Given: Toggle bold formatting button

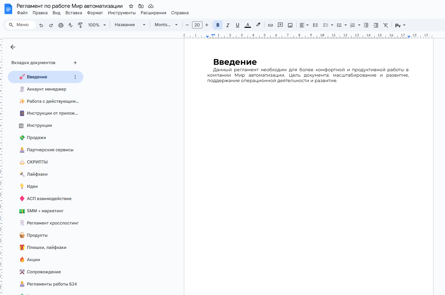Looking at the screenshot, I should [218, 25].
